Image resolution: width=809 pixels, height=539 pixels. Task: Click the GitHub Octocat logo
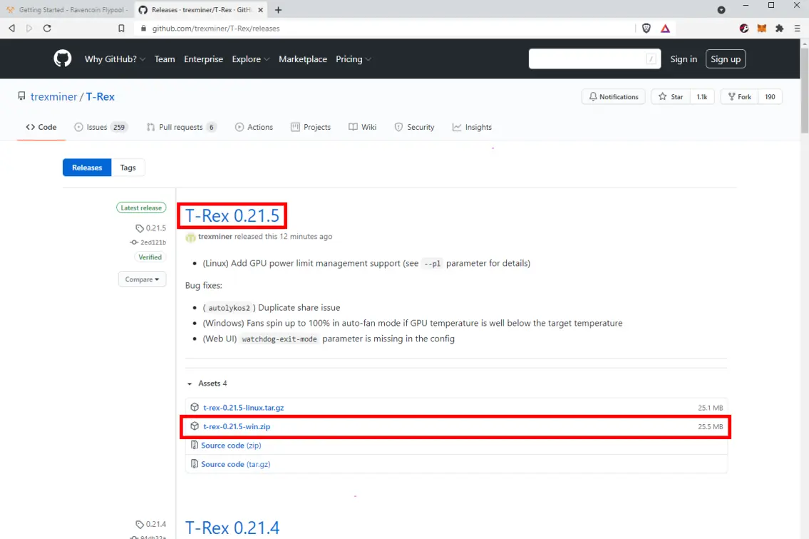coord(63,58)
